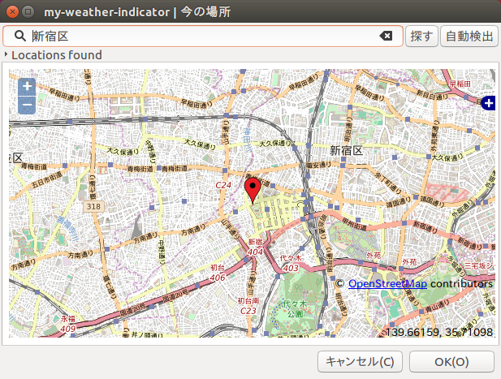Click the C24 label on the map
501x379 pixels.
(223, 185)
